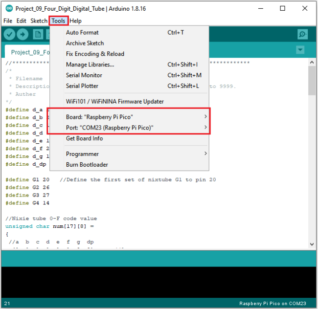Click line number 21 in status bar
Screen dimensions: 318x309
coord(7,303)
